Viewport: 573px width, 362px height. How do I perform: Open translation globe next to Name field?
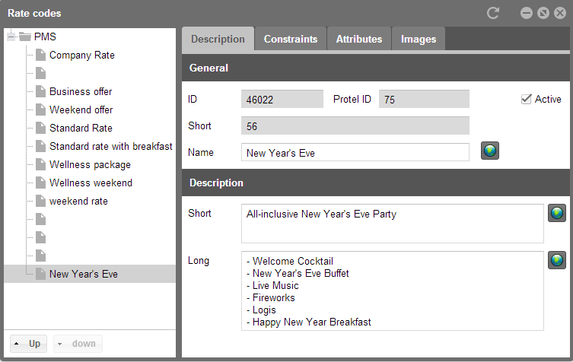pos(490,151)
